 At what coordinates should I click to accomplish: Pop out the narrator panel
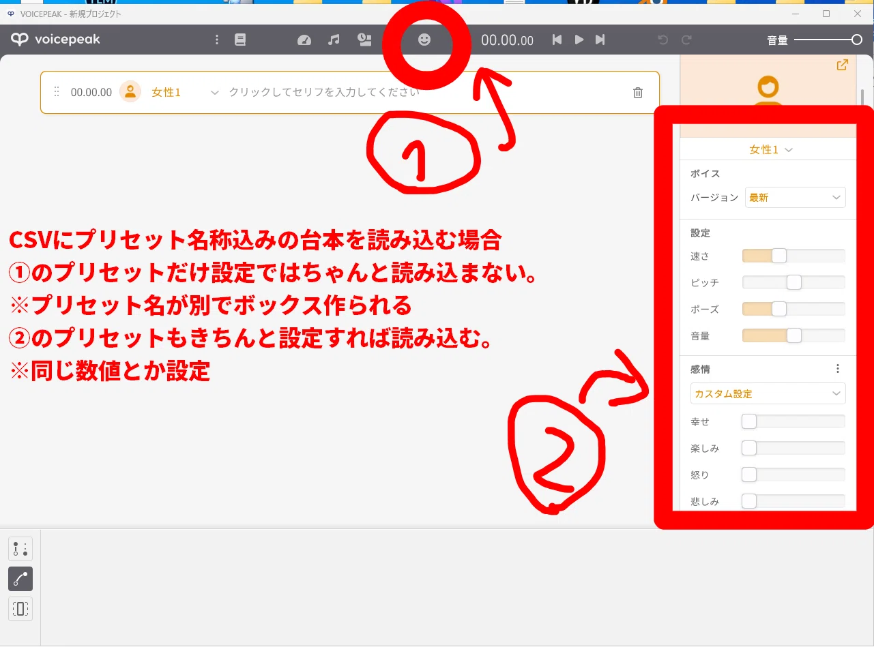(843, 65)
